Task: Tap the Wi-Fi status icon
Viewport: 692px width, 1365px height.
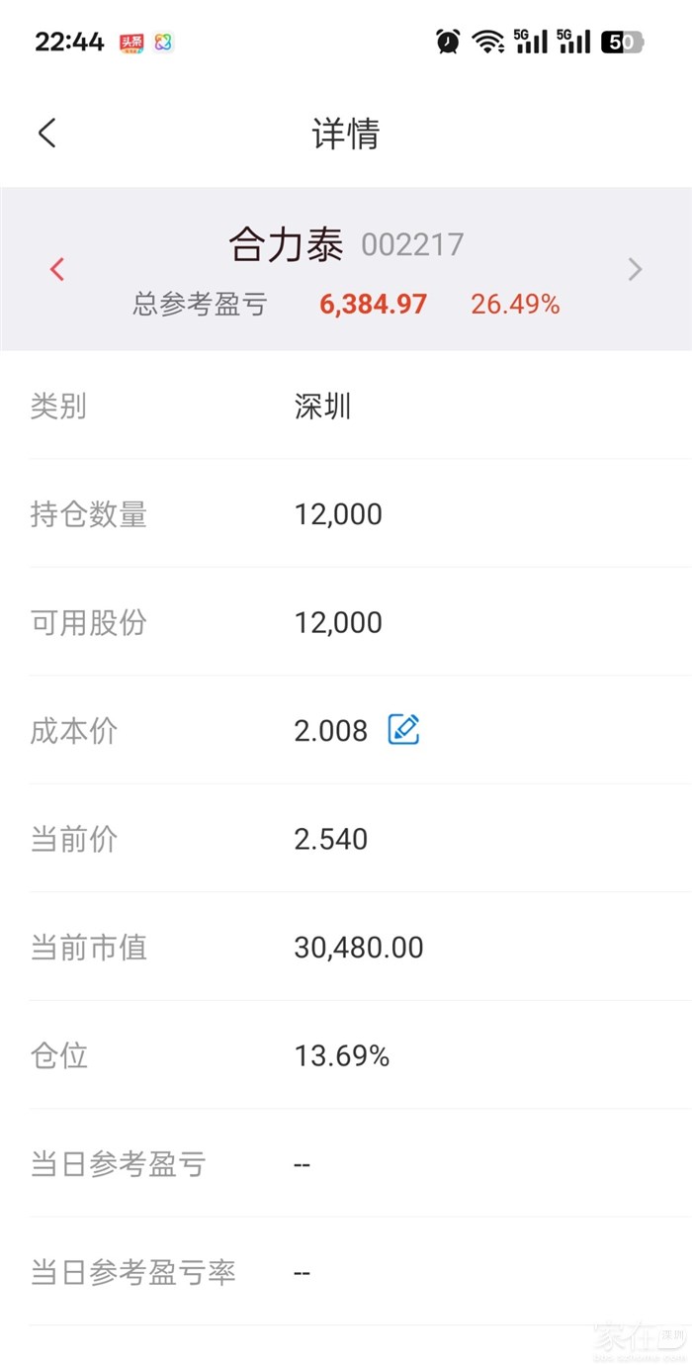Action: click(x=487, y=42)
